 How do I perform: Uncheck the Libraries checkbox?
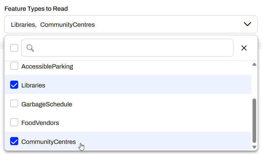click(x=14, y=85)
